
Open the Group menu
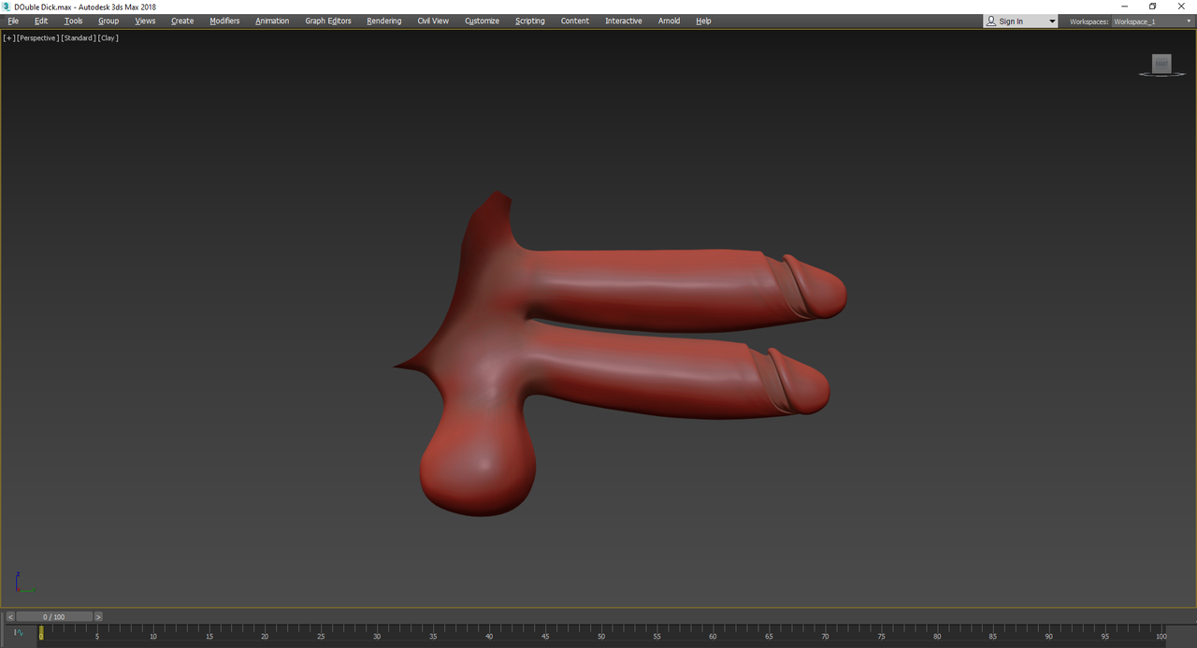click(108, 21)
